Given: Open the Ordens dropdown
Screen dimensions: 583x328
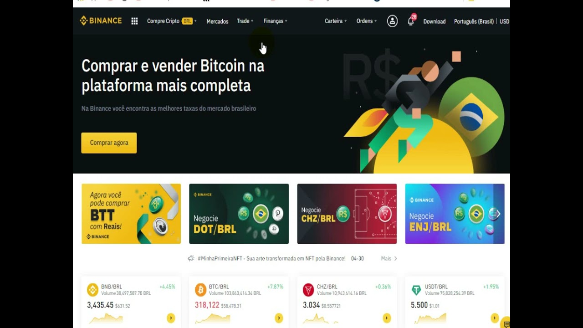Looking at the screenshot, I should coord(367,21).
